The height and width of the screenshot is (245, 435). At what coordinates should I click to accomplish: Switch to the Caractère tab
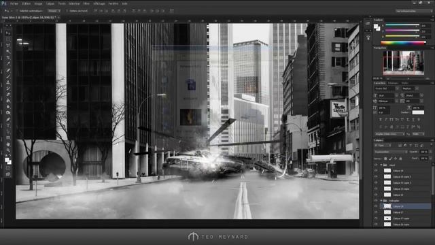point(379,83)
